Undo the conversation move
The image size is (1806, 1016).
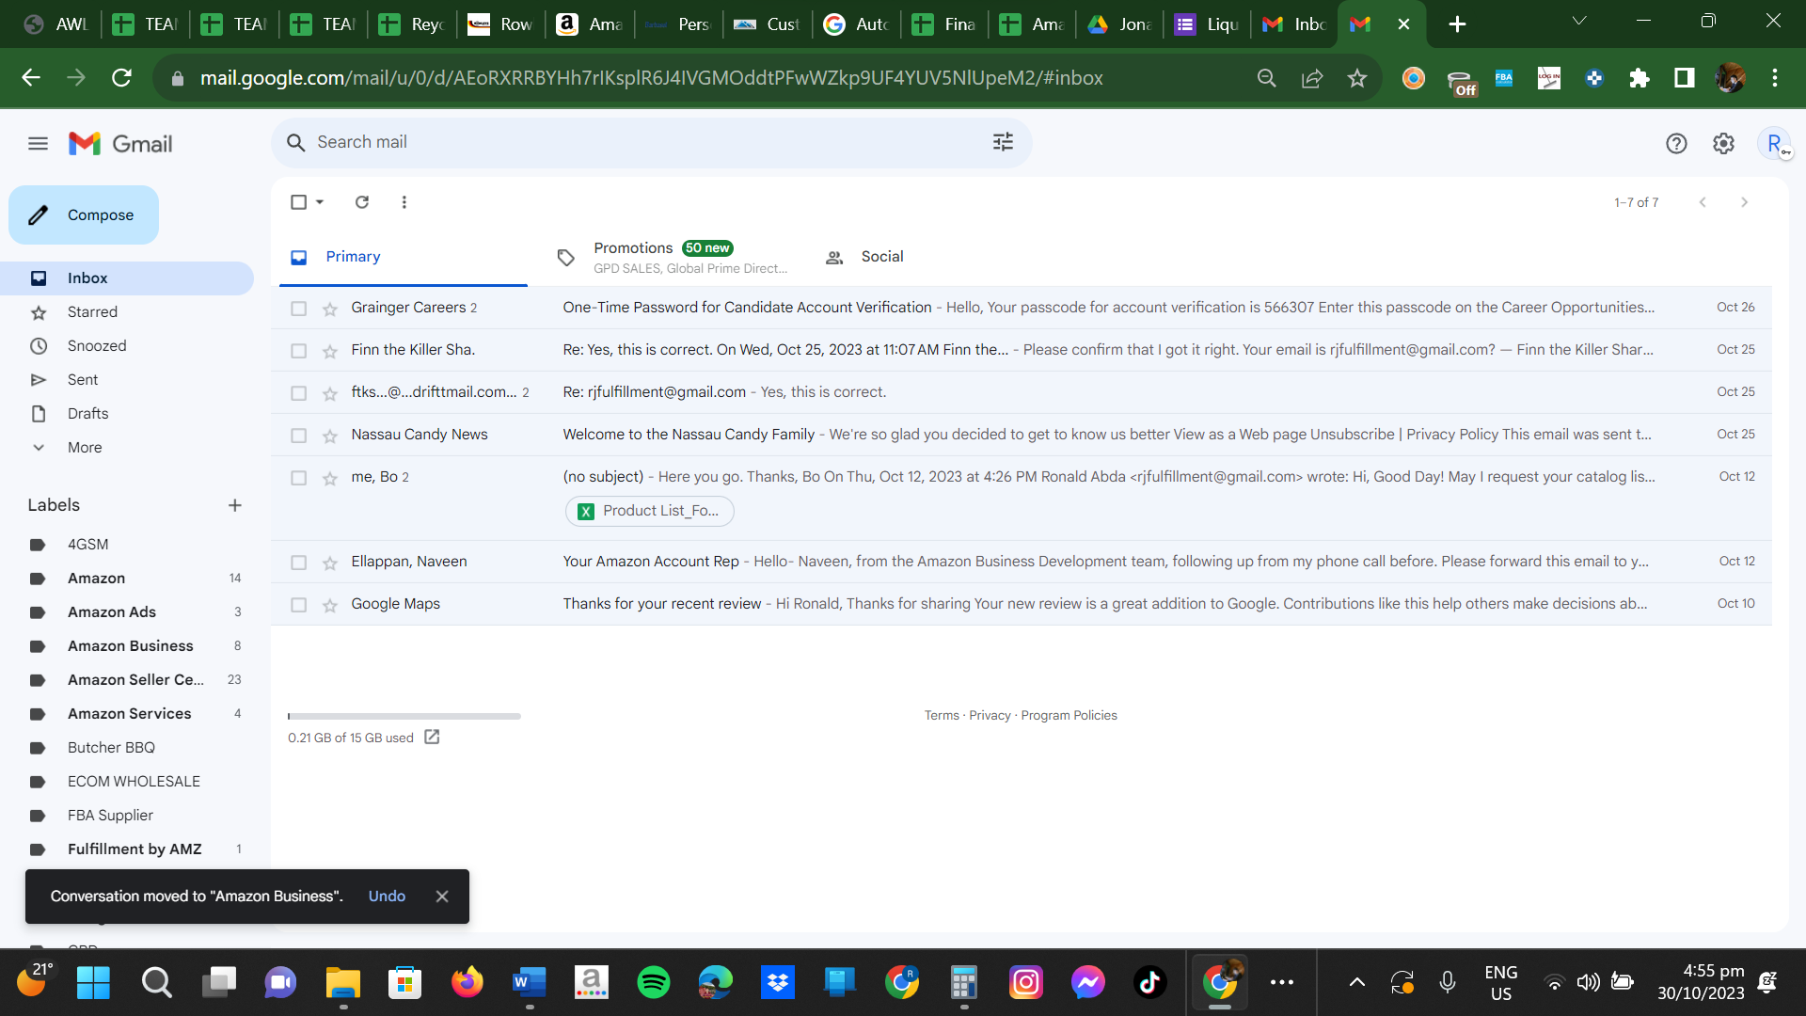click(387, 897)
